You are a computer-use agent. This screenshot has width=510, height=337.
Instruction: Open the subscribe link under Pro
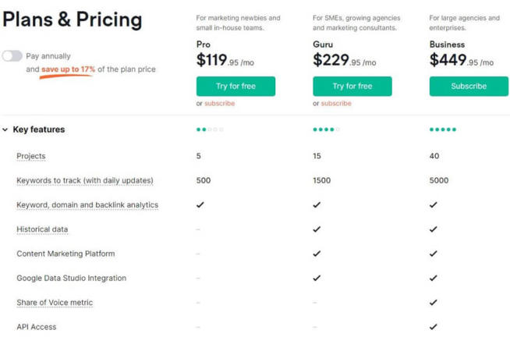pos(219,103)
